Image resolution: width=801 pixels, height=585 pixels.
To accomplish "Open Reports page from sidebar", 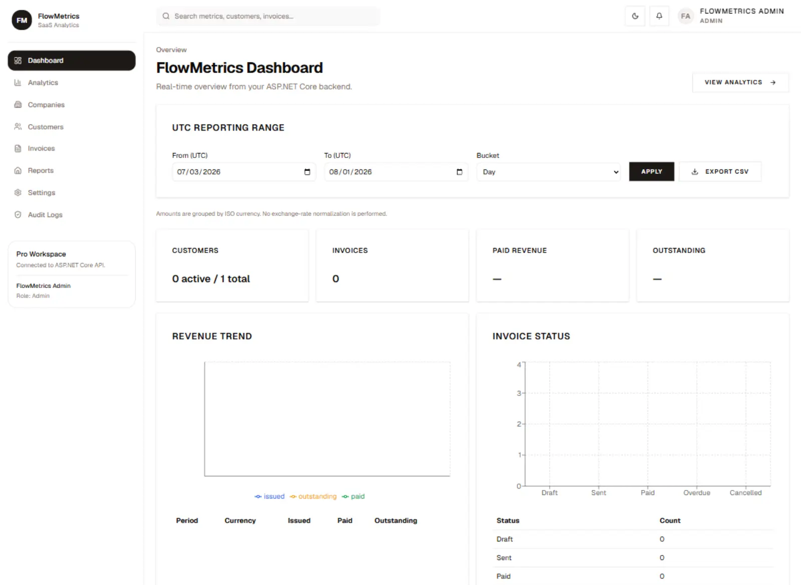I will (72, 170).
